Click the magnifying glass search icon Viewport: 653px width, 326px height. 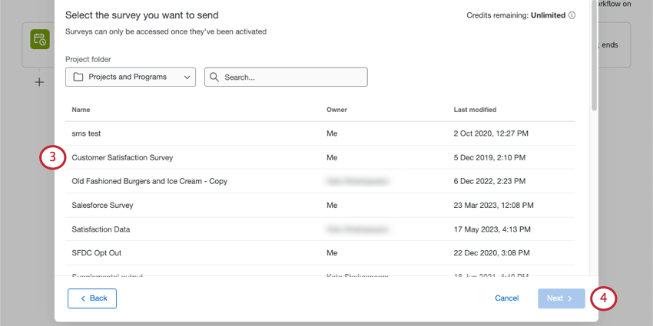[214, 77]
